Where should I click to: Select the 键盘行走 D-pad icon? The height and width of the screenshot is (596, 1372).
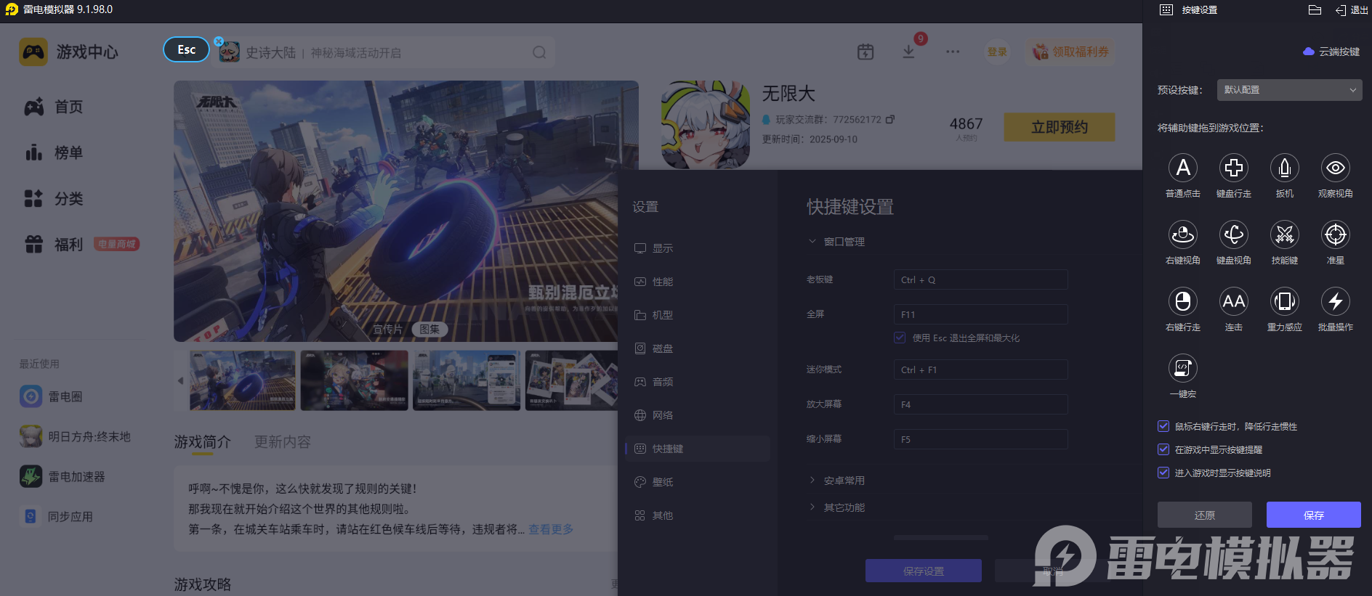point(1234,168)
